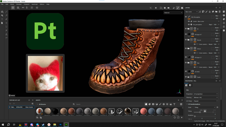Lock the tiling ratio padlock
The height and width of the screenshot is (127, 226).
(x=205, y=111)
